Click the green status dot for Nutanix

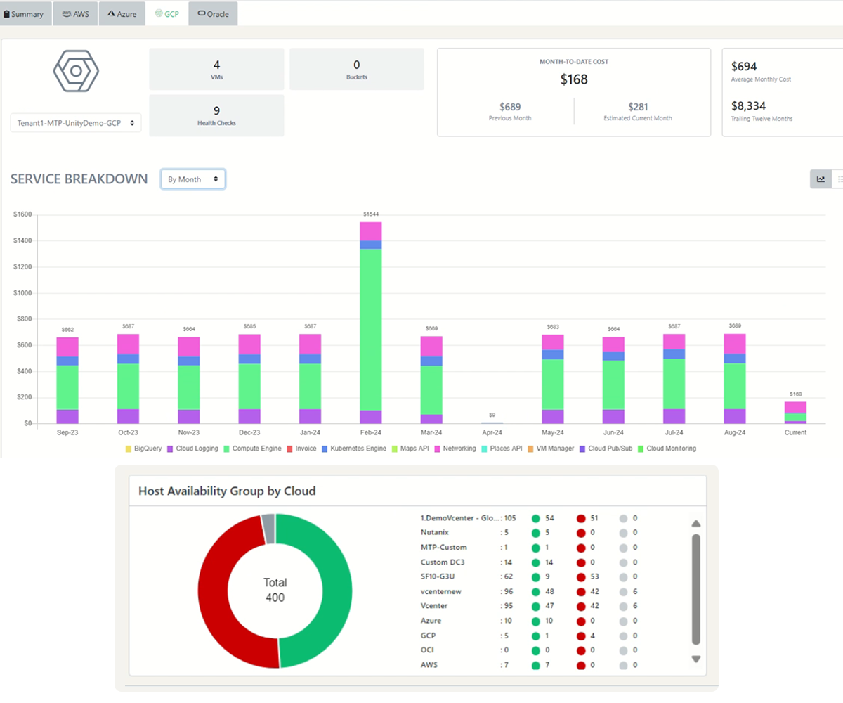pyautogui.click(x=537, y=533)
